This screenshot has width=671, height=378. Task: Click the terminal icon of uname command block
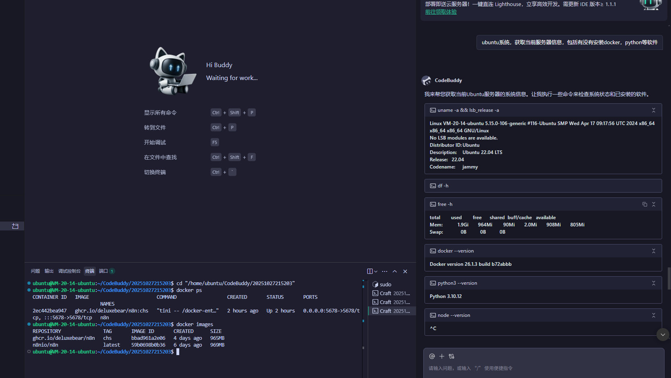tap(433, 110)
